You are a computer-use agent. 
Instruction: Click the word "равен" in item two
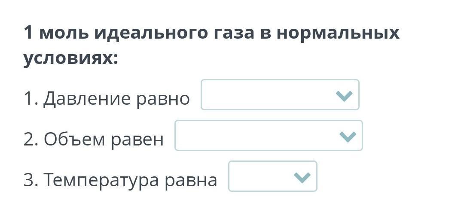pyautogui.click(x=137, y=141)
